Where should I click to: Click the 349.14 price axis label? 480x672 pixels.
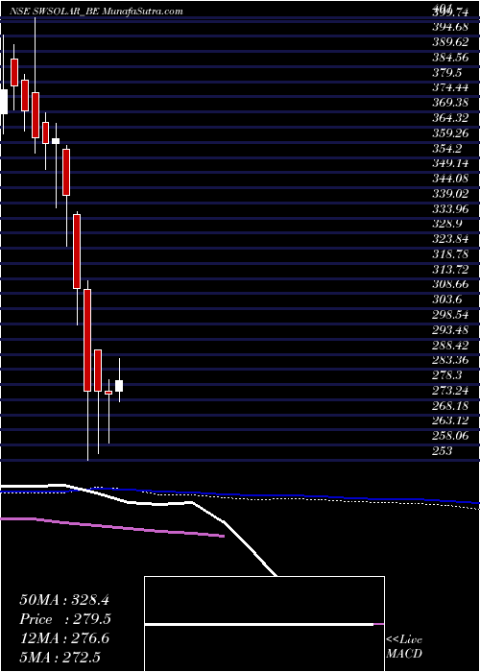451,164
